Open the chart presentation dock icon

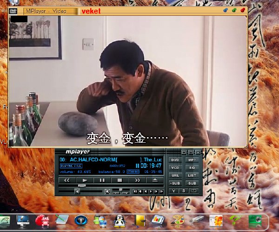coord(158,220)
